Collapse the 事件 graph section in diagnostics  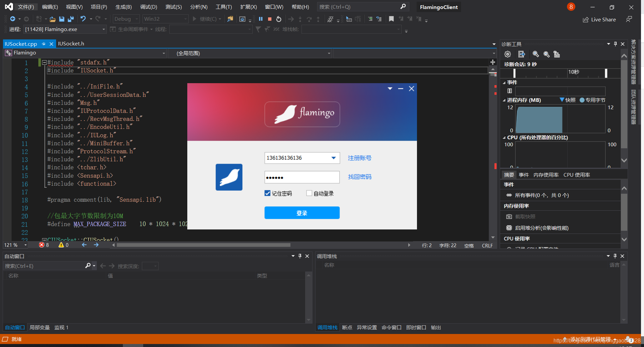pyautogui.click(x=504, y=82)
